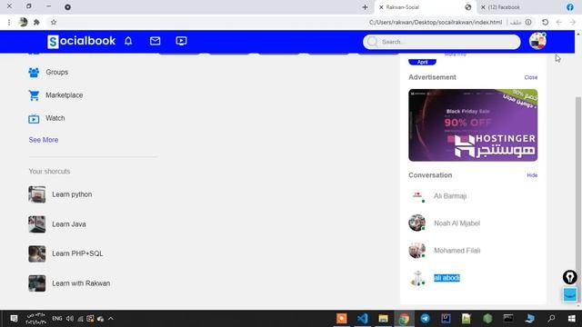Click the volume speaker tray icon

click(70, 319)
